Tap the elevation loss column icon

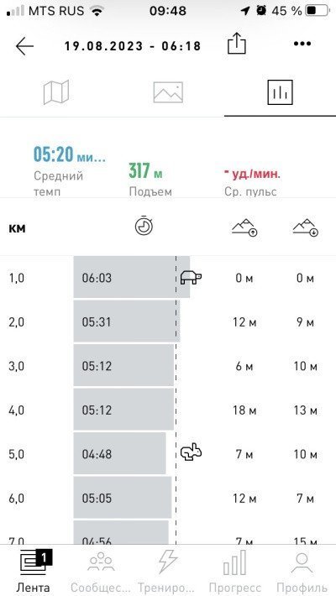click(306, 228)
